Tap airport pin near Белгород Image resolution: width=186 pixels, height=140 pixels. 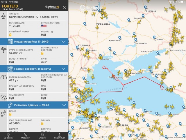tap(145, 7)
